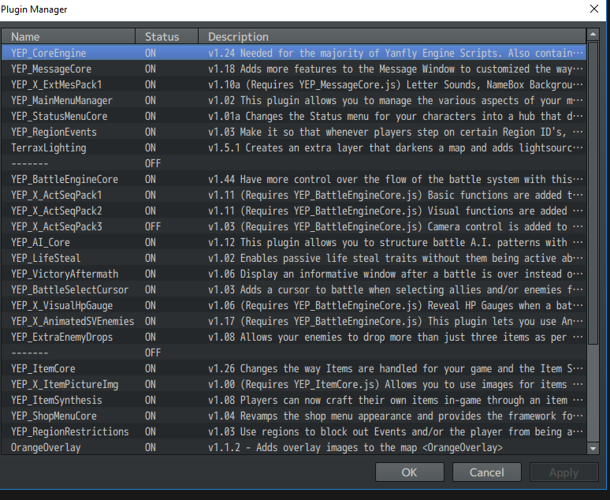Click ON status of OrangeOverlay
Screen dimensions: 610x500
(151, 447)
